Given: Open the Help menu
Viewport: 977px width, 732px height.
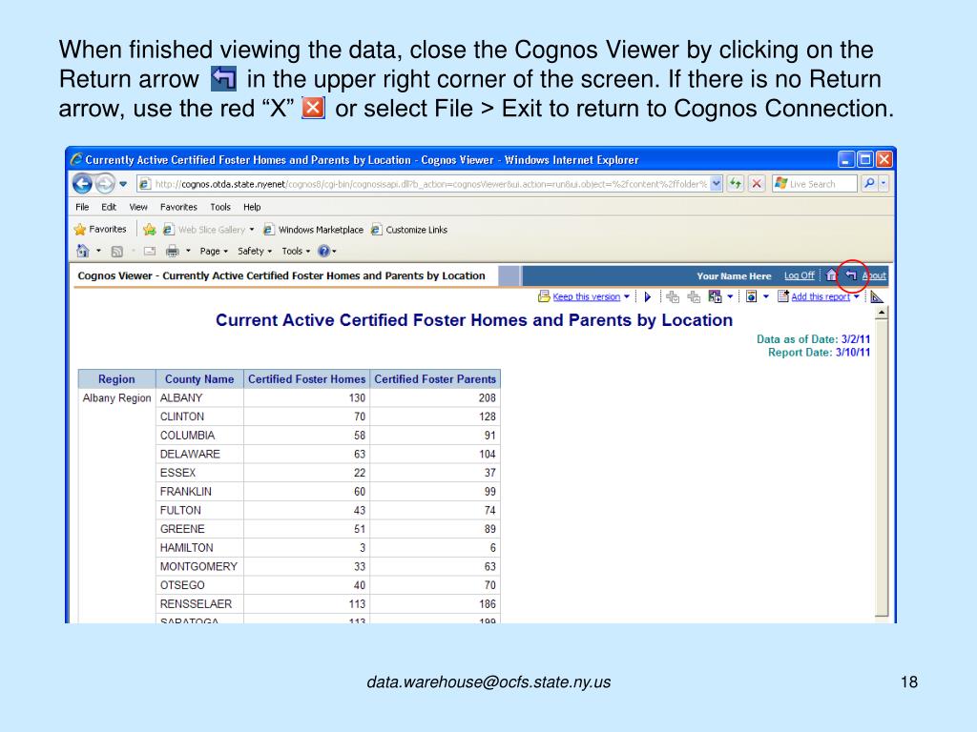Looking at the screenshot, I should 252,207.
